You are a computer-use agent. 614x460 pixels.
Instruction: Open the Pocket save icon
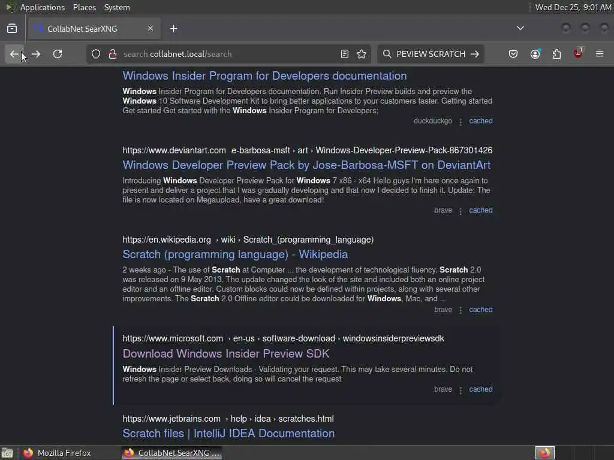coord(513,54)
